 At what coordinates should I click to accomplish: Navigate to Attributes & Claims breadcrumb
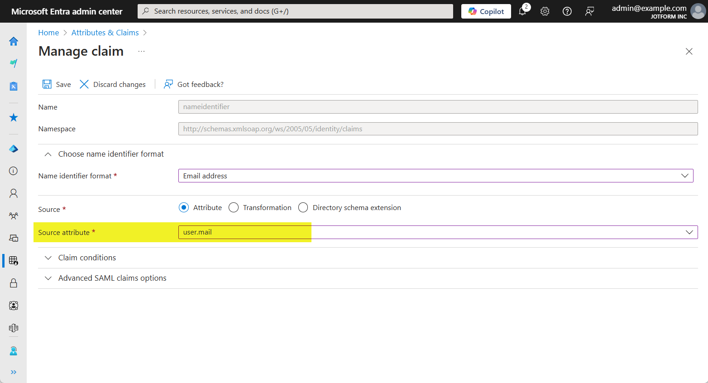(105, 33)
